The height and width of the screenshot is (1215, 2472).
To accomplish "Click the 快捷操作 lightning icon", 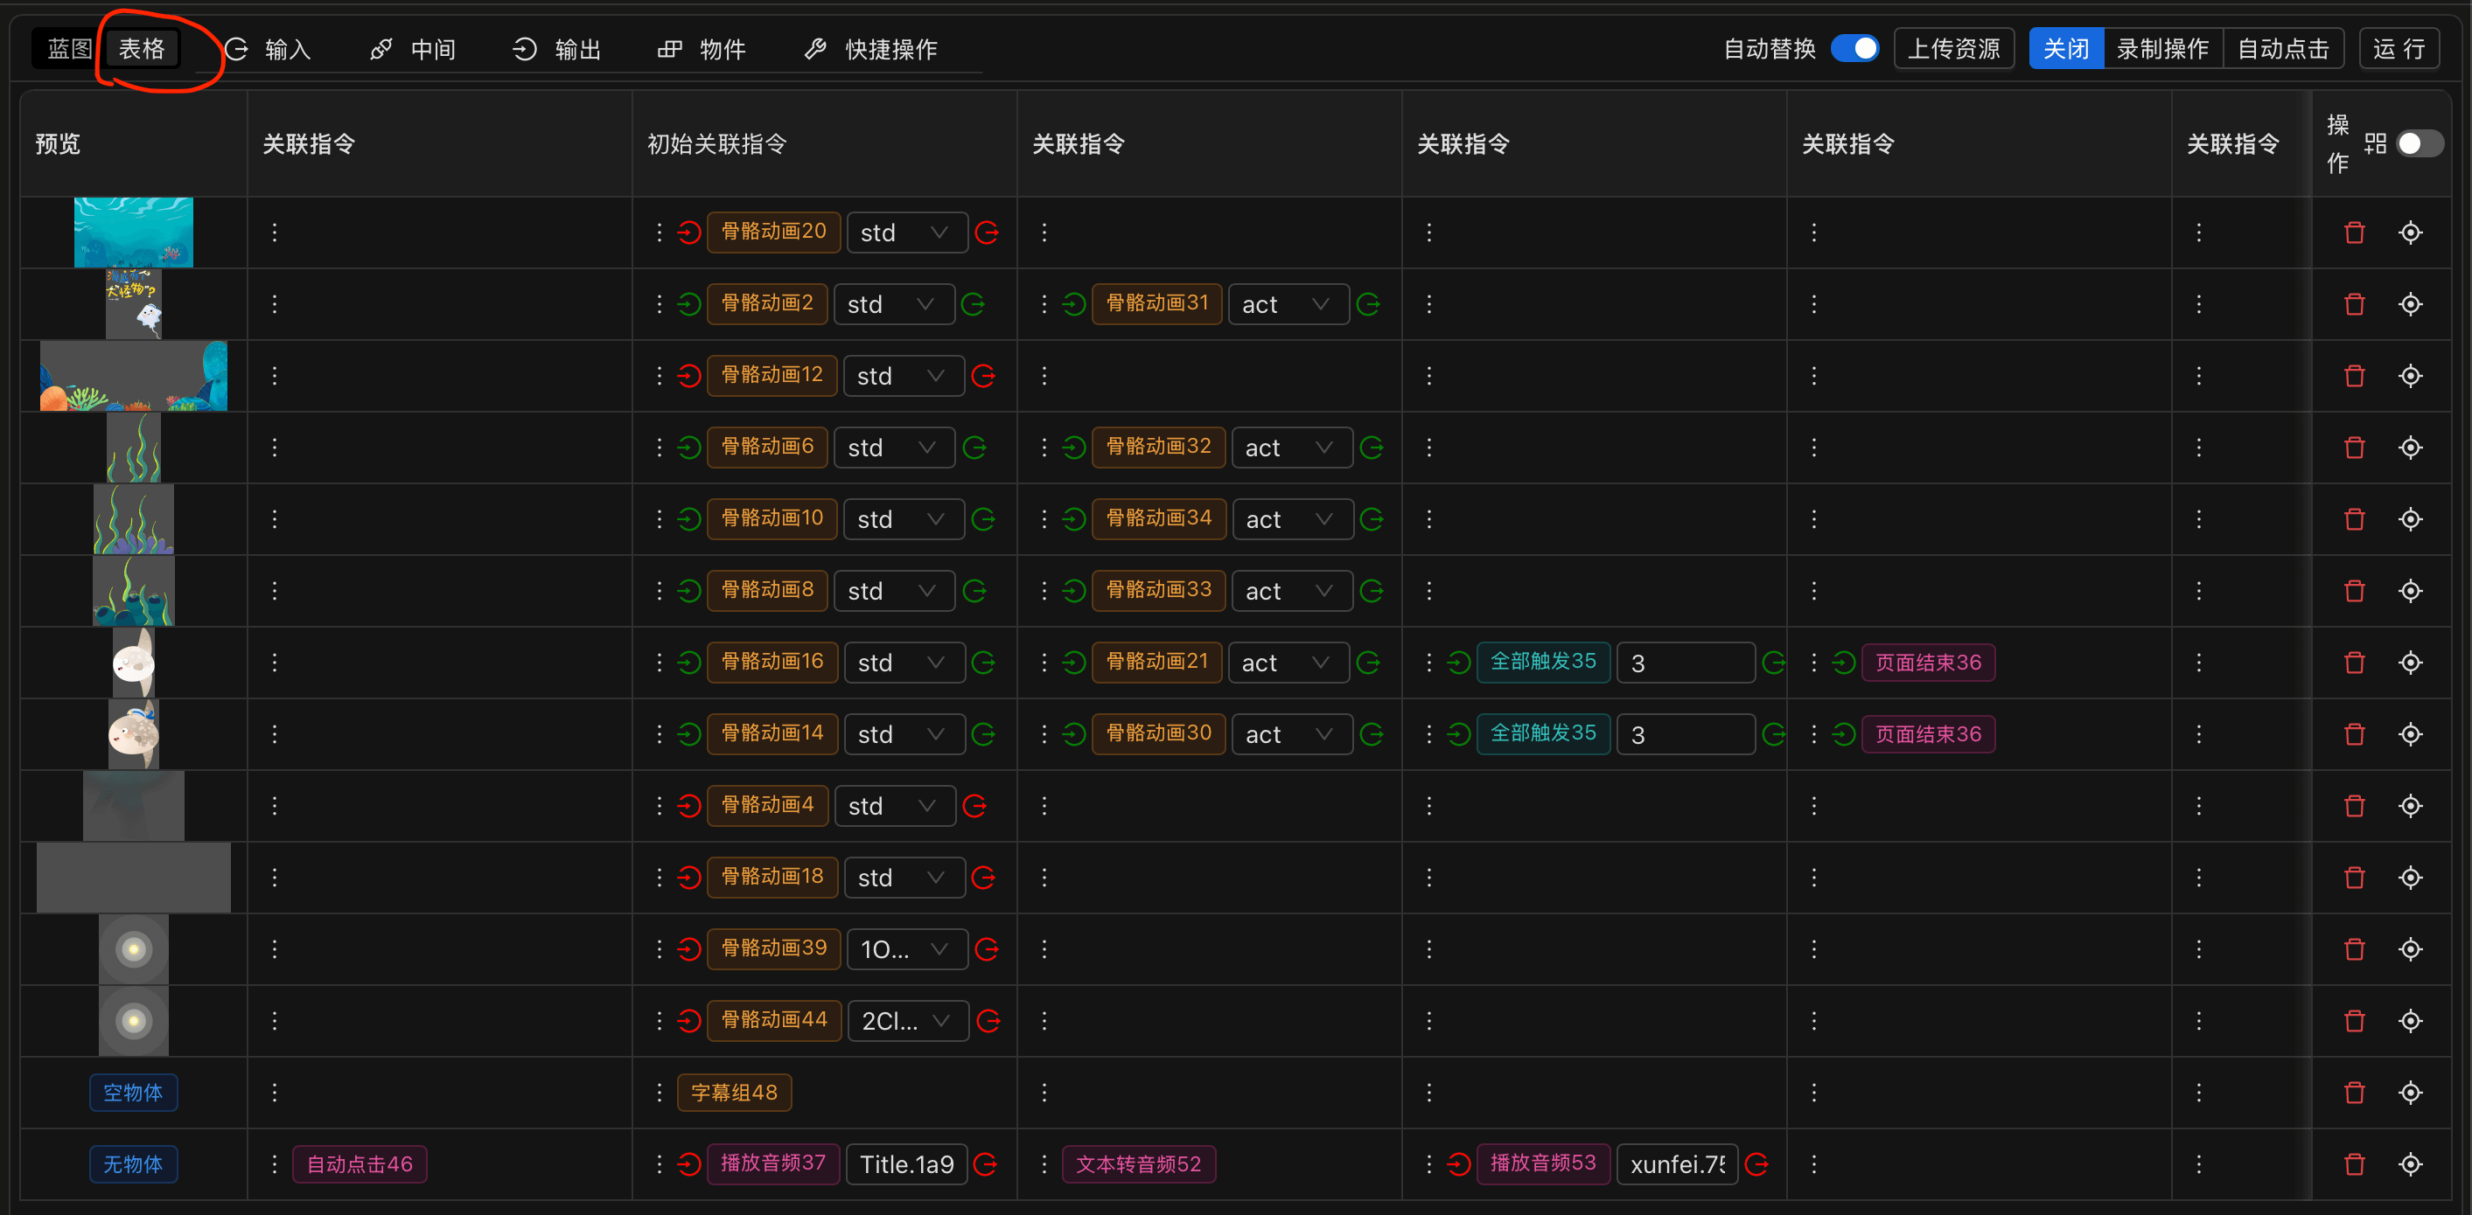I will tap(814, 49).
